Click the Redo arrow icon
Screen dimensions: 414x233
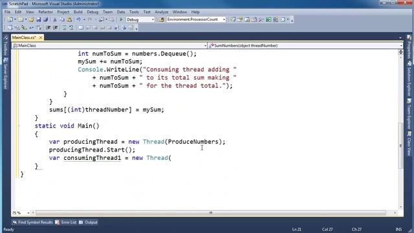tap(90, 19)
